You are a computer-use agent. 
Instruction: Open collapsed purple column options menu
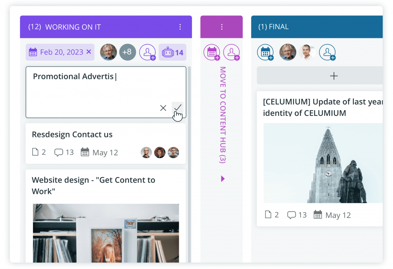(x=221, y=27)
